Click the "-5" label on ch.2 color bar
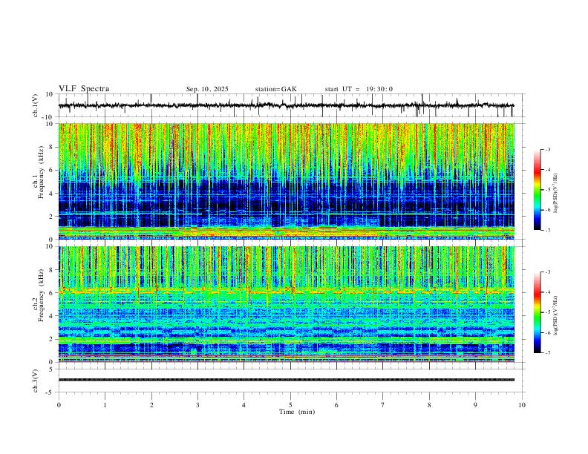588x454 pixels. click(x=547, y=312)
